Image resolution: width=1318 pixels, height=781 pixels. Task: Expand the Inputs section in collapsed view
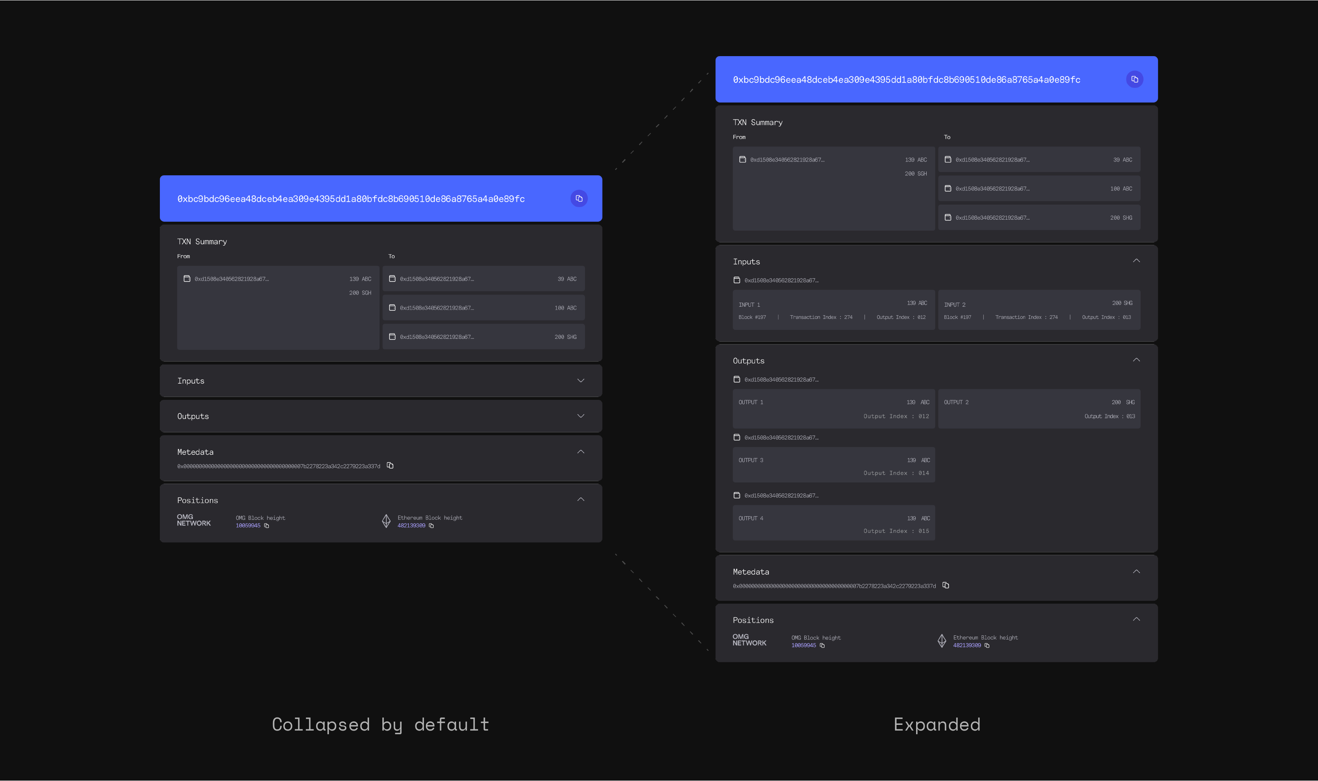tap(580, 380)
